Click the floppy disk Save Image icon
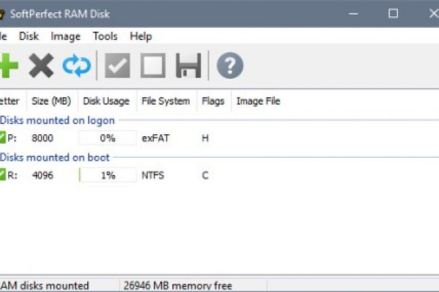The image size is (439, 292). point(188,66)
